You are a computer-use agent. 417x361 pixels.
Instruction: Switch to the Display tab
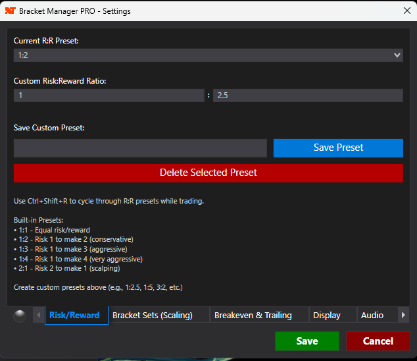click(332, 316)
